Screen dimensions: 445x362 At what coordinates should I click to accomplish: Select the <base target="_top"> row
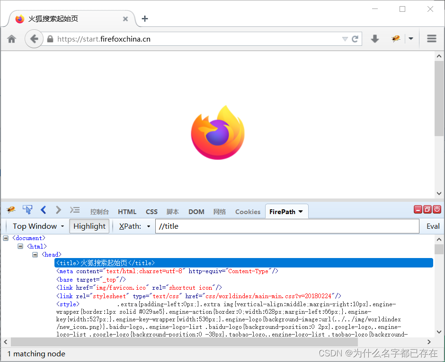tap(91, 280)
